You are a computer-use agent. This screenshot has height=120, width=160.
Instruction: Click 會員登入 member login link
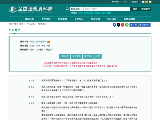pyautogui.click(x=135, y=2)
